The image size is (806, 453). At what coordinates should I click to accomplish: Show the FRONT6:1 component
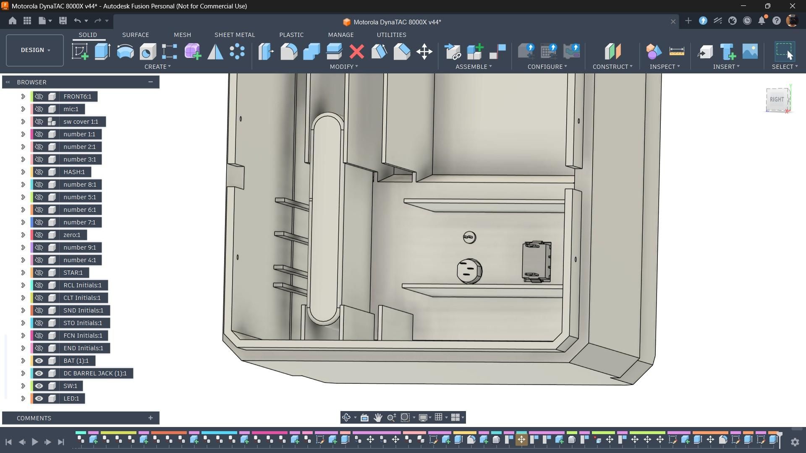(39, 96)
